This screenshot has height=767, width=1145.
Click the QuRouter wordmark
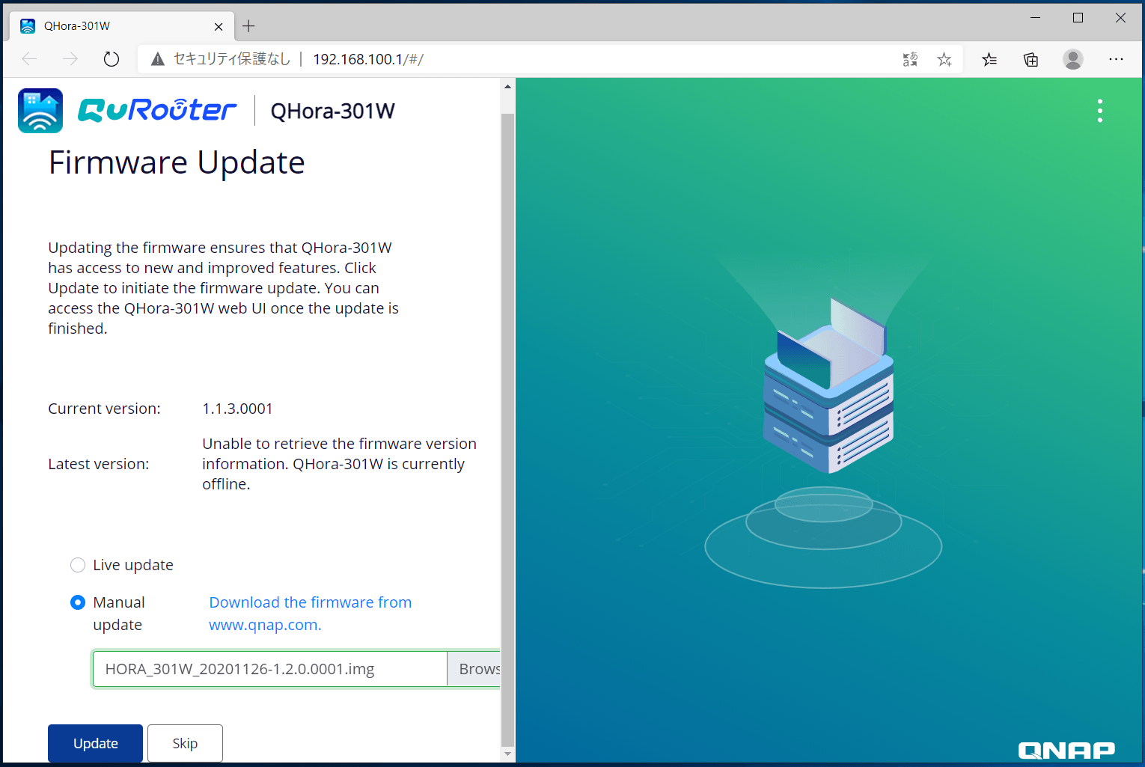[x=157, y=111]
